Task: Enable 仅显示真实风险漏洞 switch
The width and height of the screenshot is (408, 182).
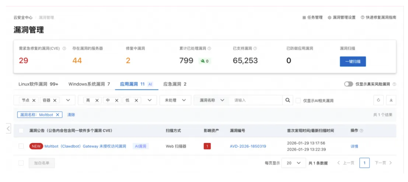Action: 348,84
